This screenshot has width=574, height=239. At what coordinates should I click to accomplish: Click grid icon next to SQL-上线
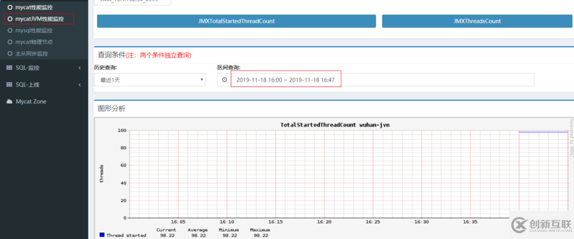click(x=10, y=85)
